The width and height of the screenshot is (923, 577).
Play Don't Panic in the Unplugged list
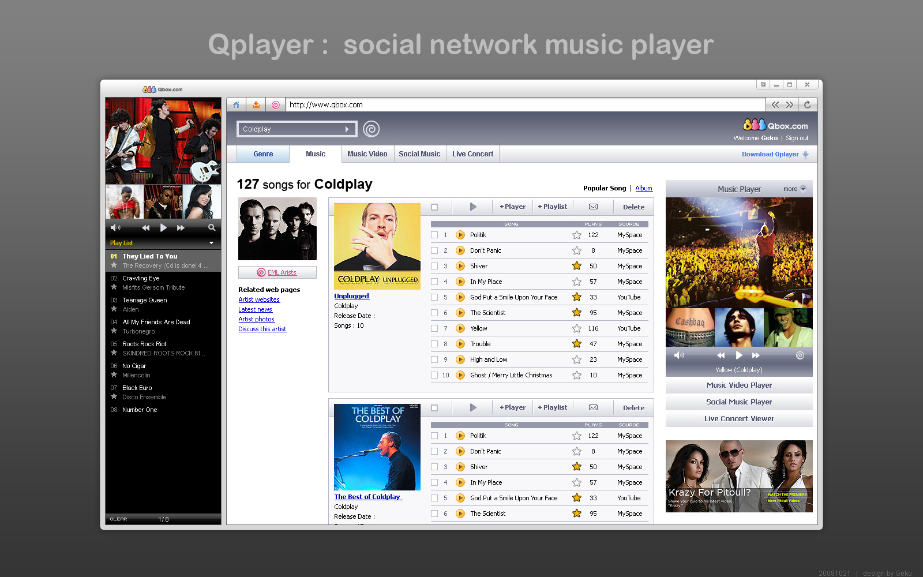460,250
